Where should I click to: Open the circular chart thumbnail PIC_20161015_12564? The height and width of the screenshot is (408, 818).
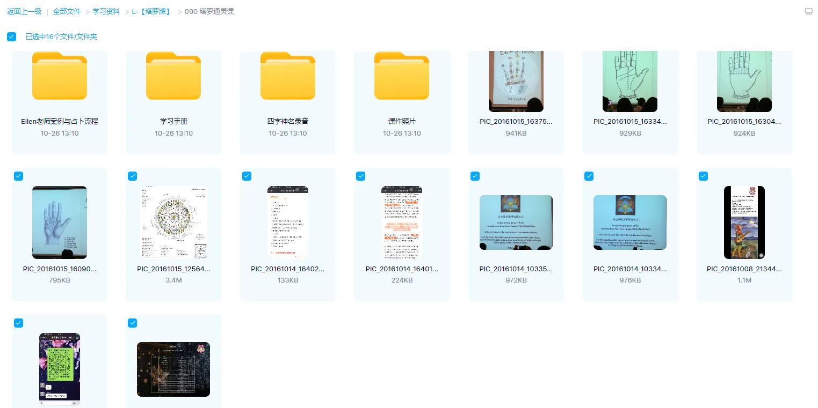tap(173, 222)
